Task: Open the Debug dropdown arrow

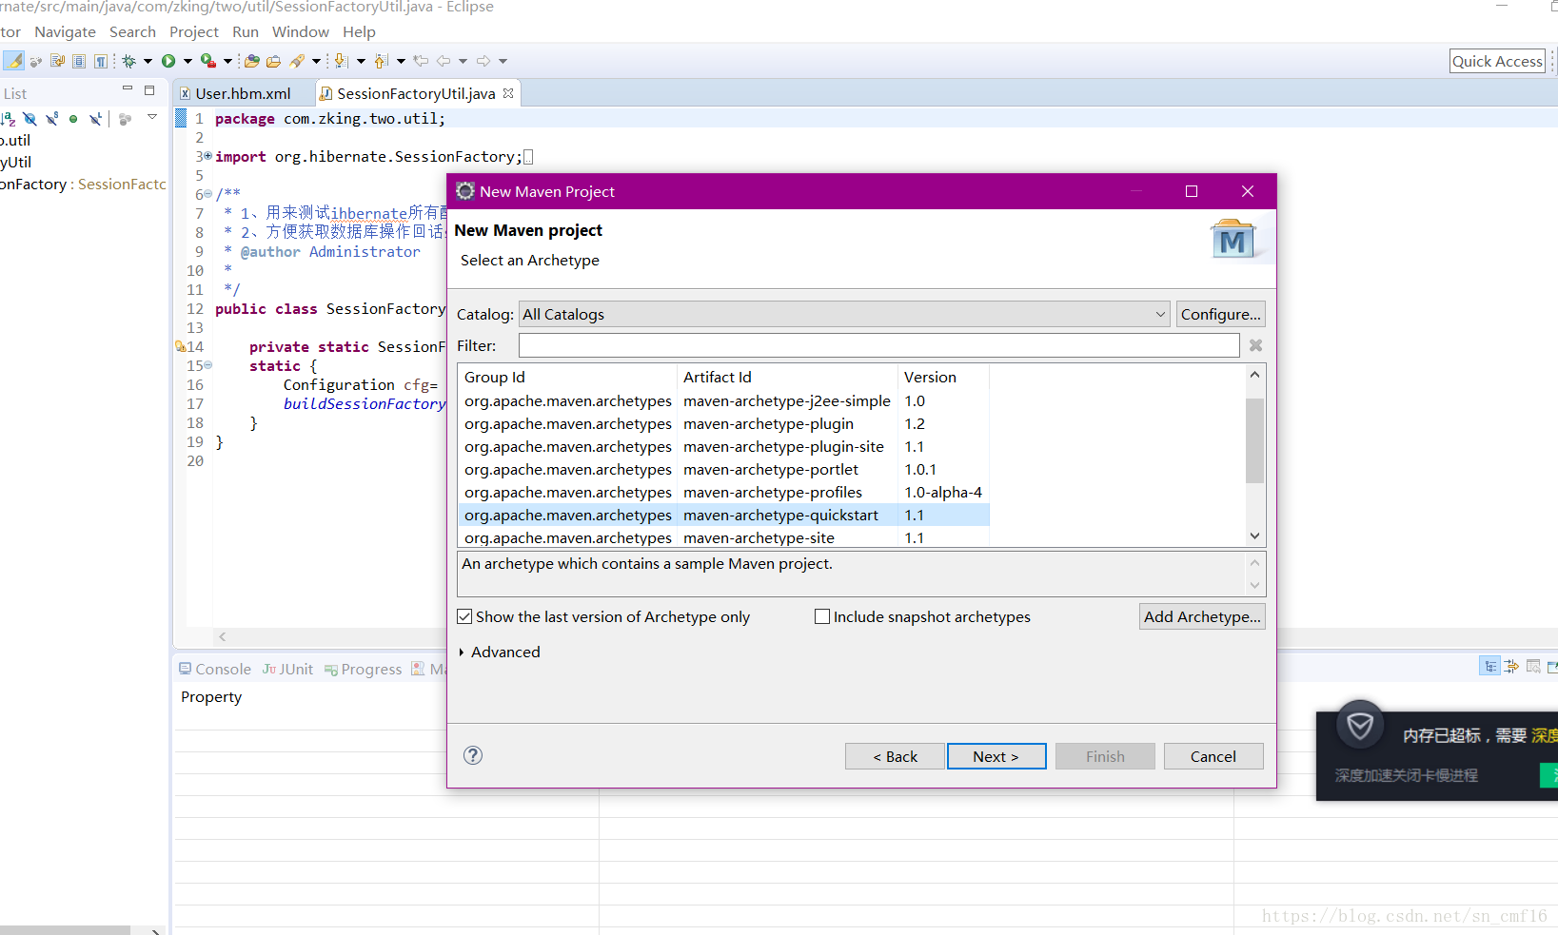Action: [x=148, y=61]
